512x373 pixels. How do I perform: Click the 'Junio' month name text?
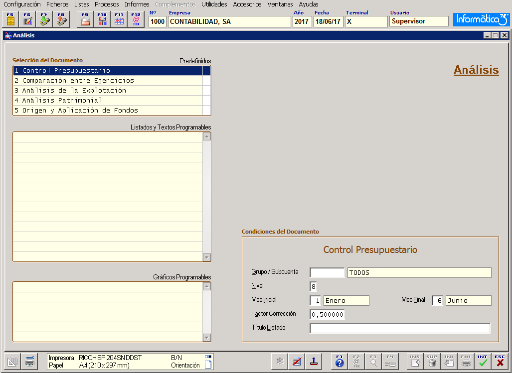(x=458, y=301)
